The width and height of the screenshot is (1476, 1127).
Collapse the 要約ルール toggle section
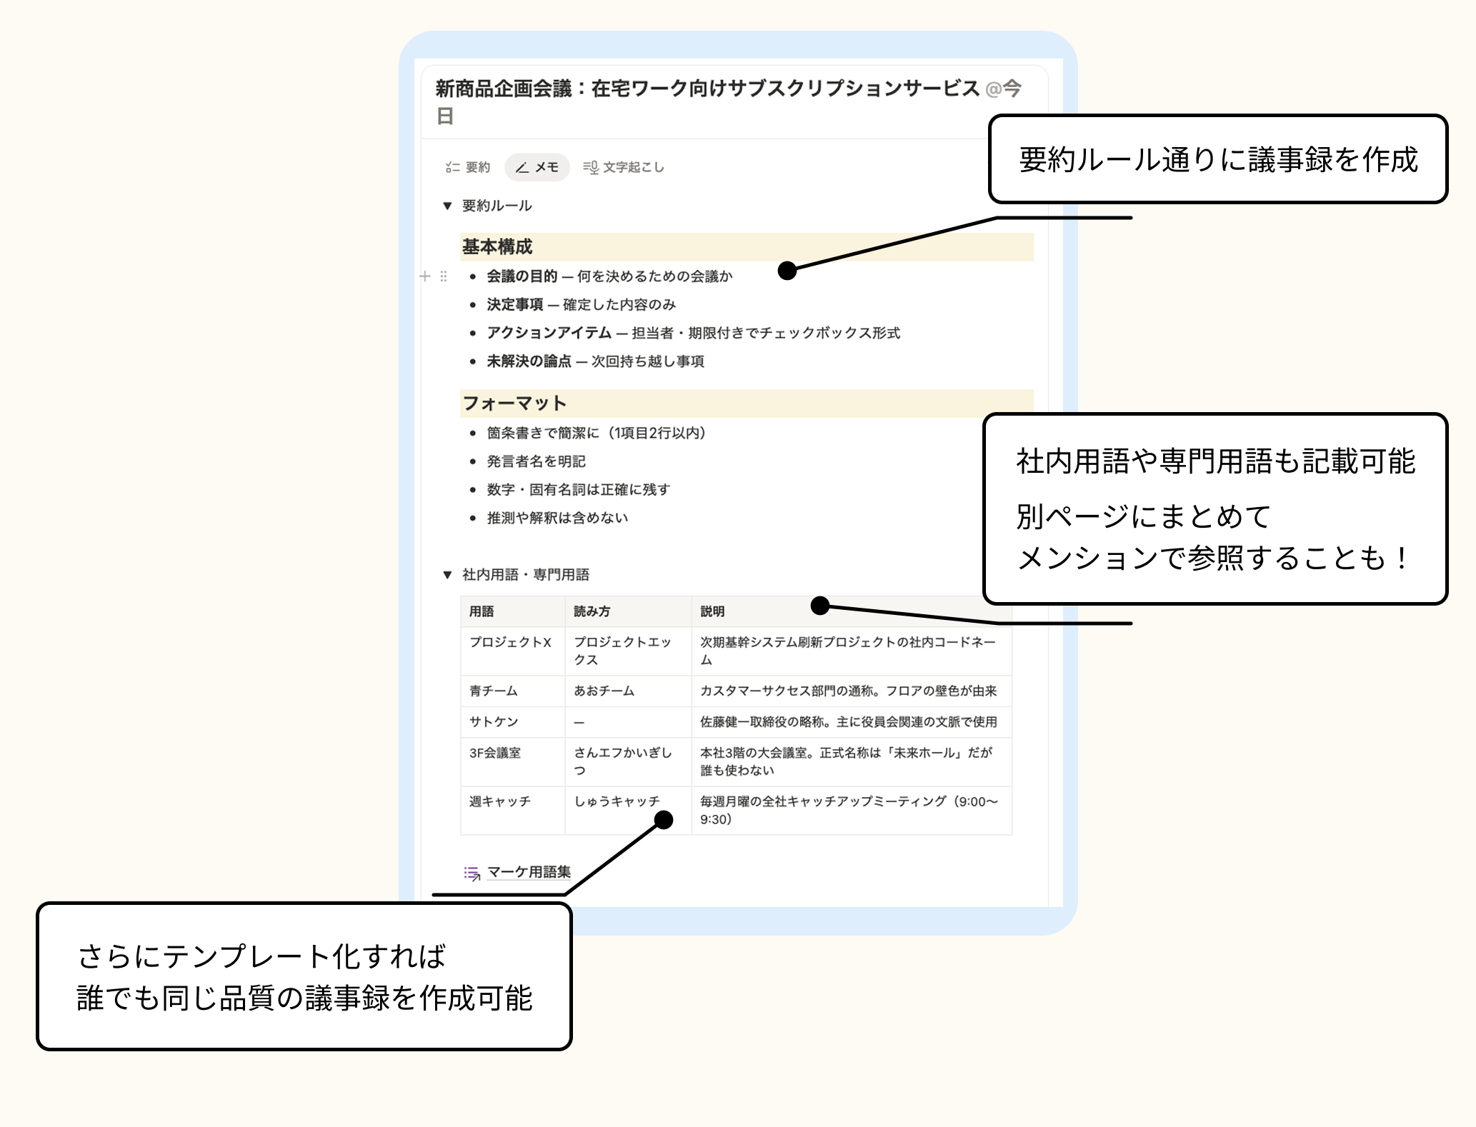point(447,206)
